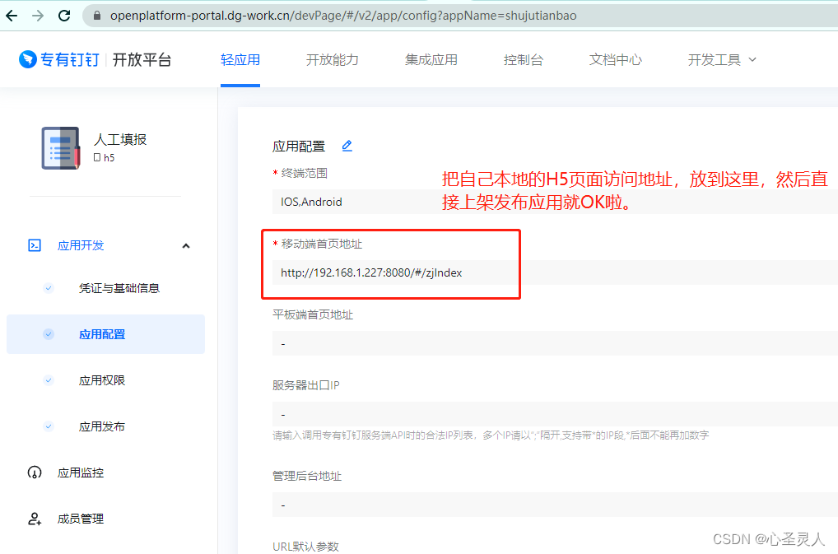Click the blue 应用开发 square icon
The width and height of the screenshot is (838, 554).
[34, 245]
